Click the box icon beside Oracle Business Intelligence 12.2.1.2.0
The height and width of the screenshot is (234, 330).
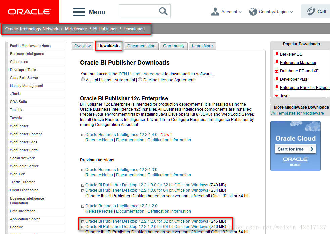click(83, 206)
